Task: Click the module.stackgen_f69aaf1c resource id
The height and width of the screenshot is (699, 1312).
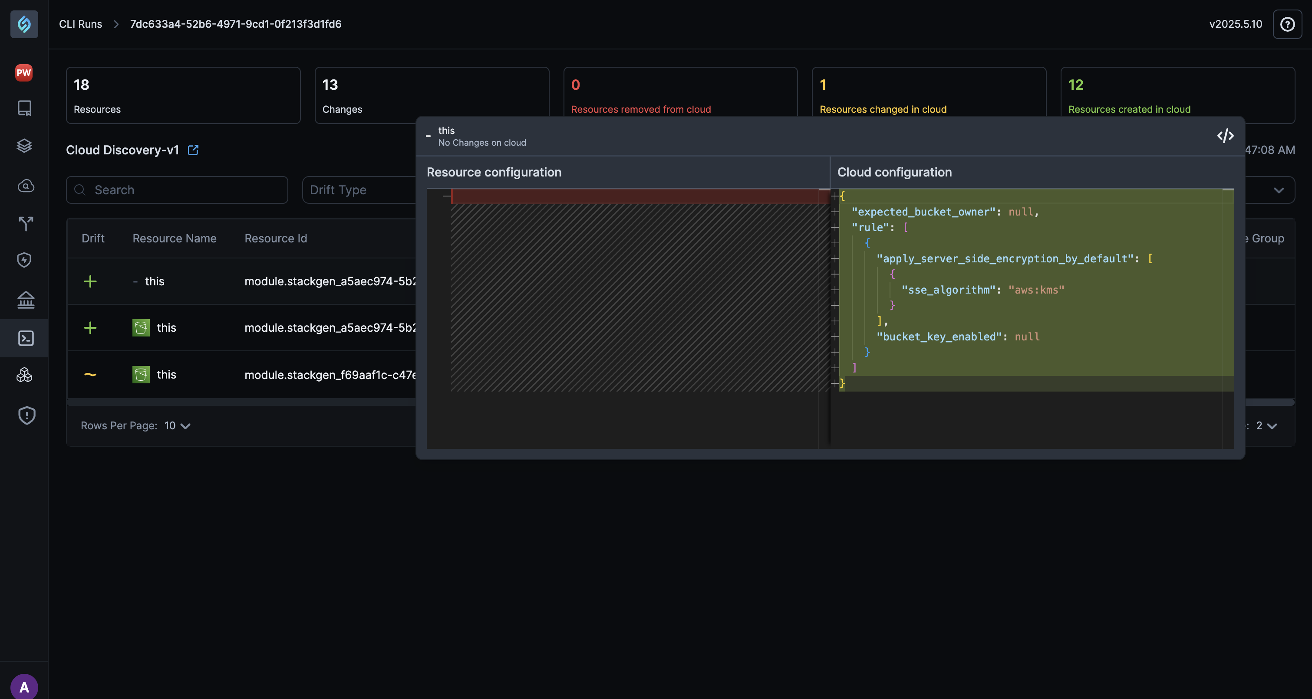Action: [330, 375]
